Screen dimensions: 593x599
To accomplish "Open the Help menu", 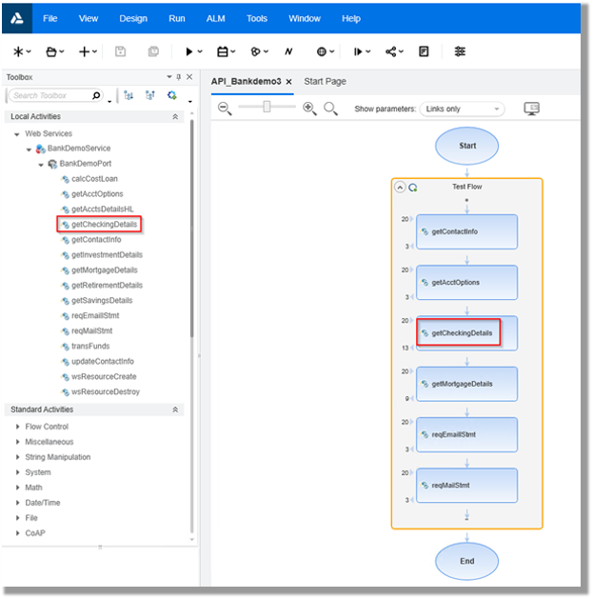I will (x=351, y=18).
